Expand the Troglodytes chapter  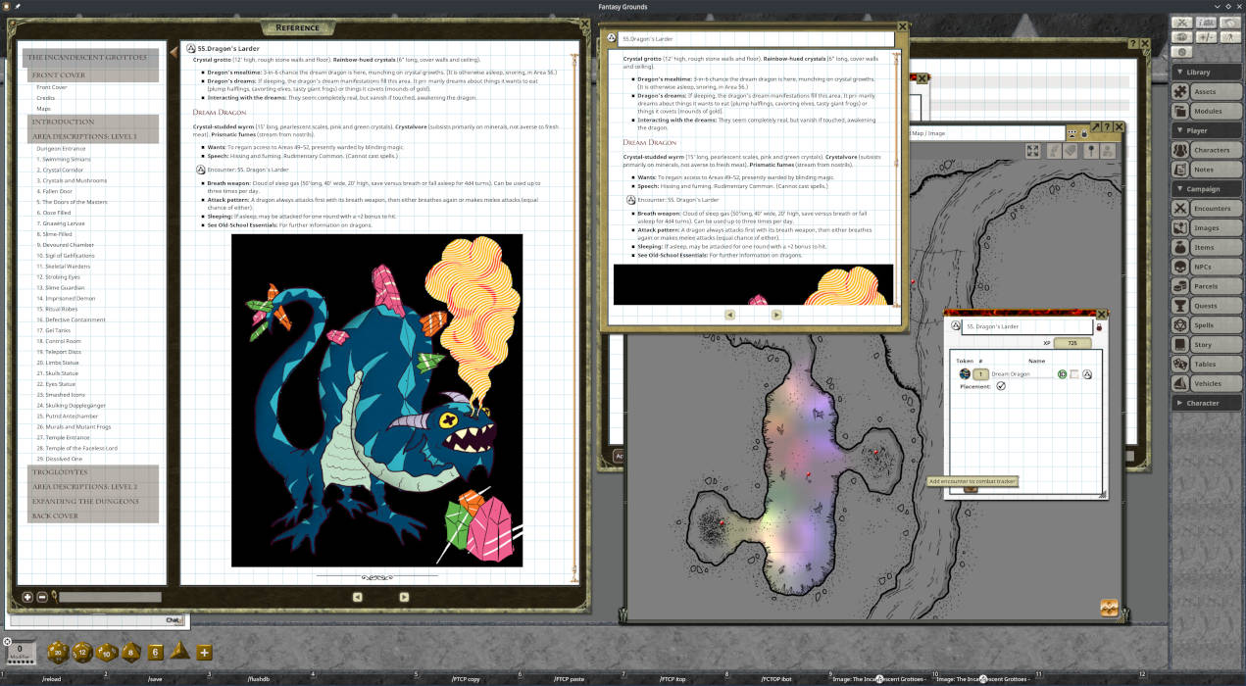[x=92, y=472]
